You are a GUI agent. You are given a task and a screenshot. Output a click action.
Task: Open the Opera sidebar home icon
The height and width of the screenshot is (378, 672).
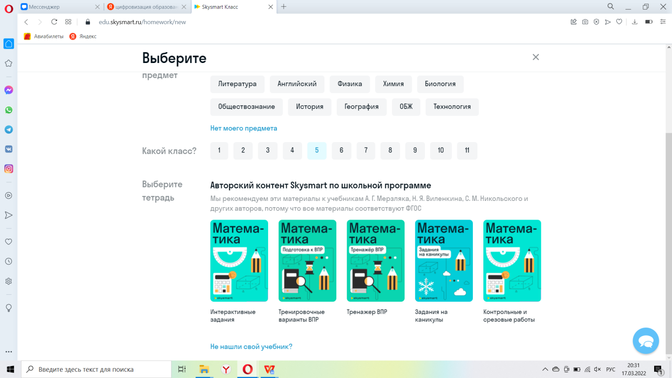tap(9, 44)
